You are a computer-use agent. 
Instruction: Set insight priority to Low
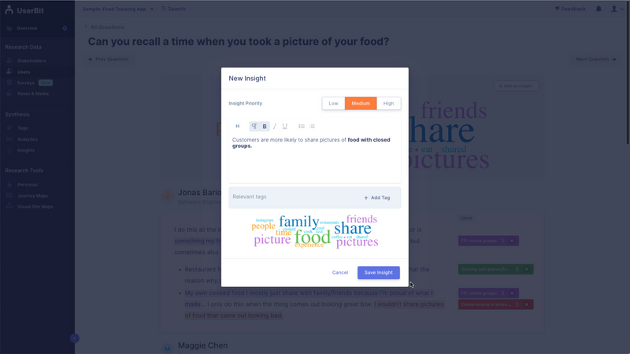333,103
